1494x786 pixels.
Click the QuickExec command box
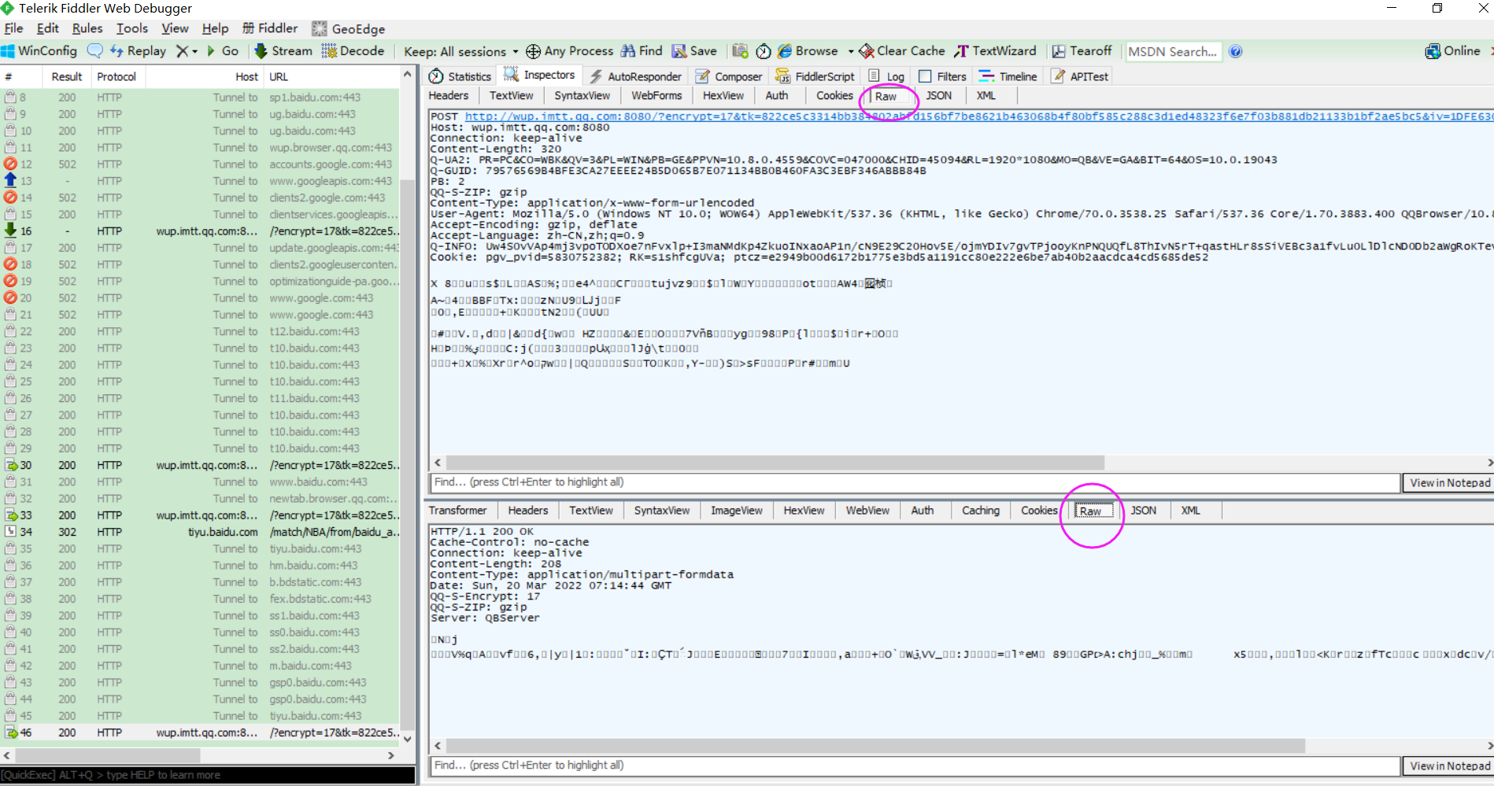tap(208, 775)
